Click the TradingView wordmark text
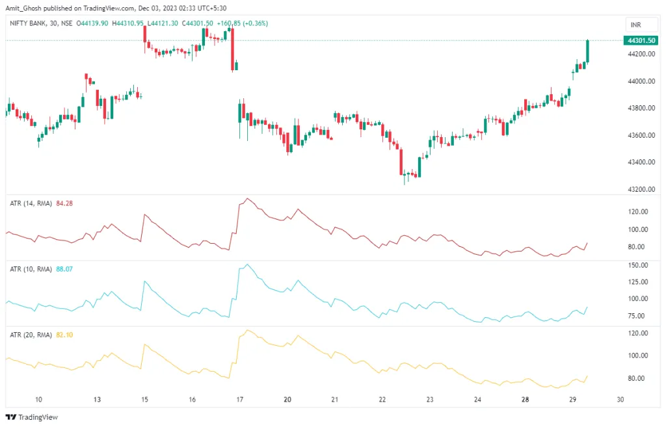 coord(36,417)
